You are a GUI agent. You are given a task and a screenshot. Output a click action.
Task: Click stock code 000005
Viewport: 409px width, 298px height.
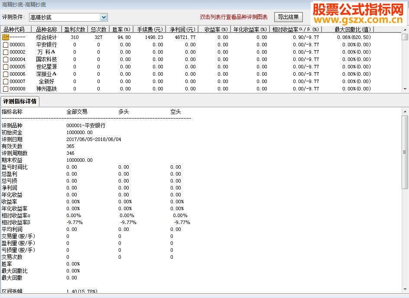[17, 67]
